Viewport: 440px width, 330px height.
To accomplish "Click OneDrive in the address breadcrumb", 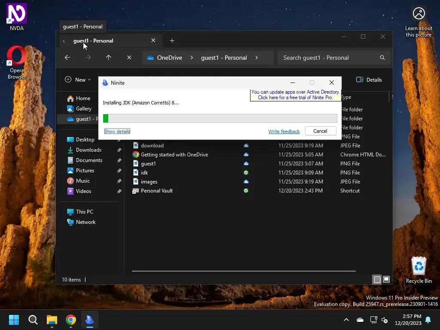I will point(169,58).
